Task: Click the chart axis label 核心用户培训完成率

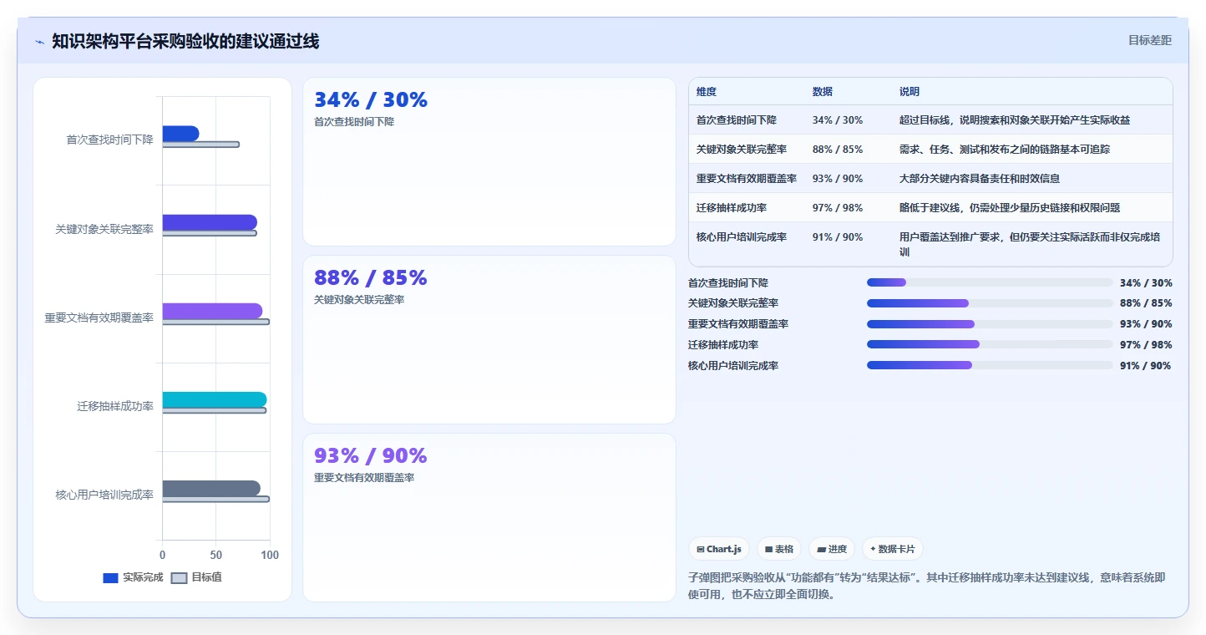Action: pos(104,495)
